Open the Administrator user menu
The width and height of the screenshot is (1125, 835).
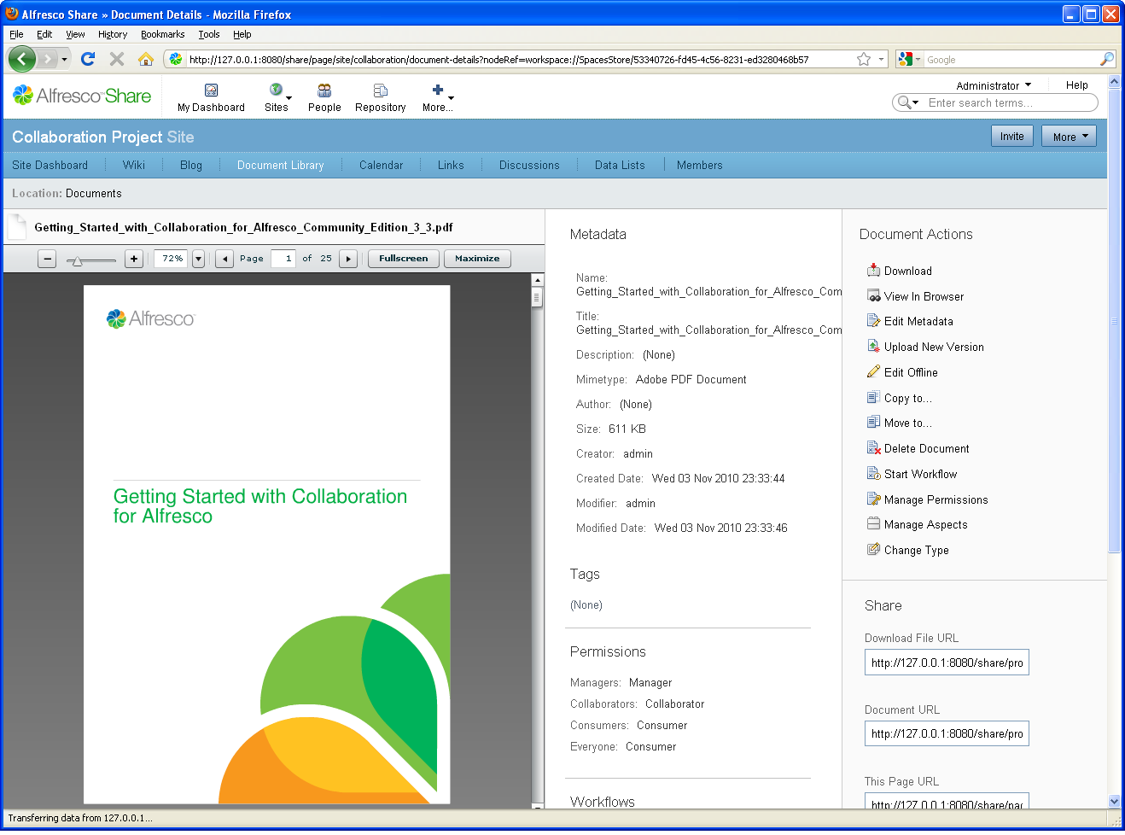click(994, 85)
